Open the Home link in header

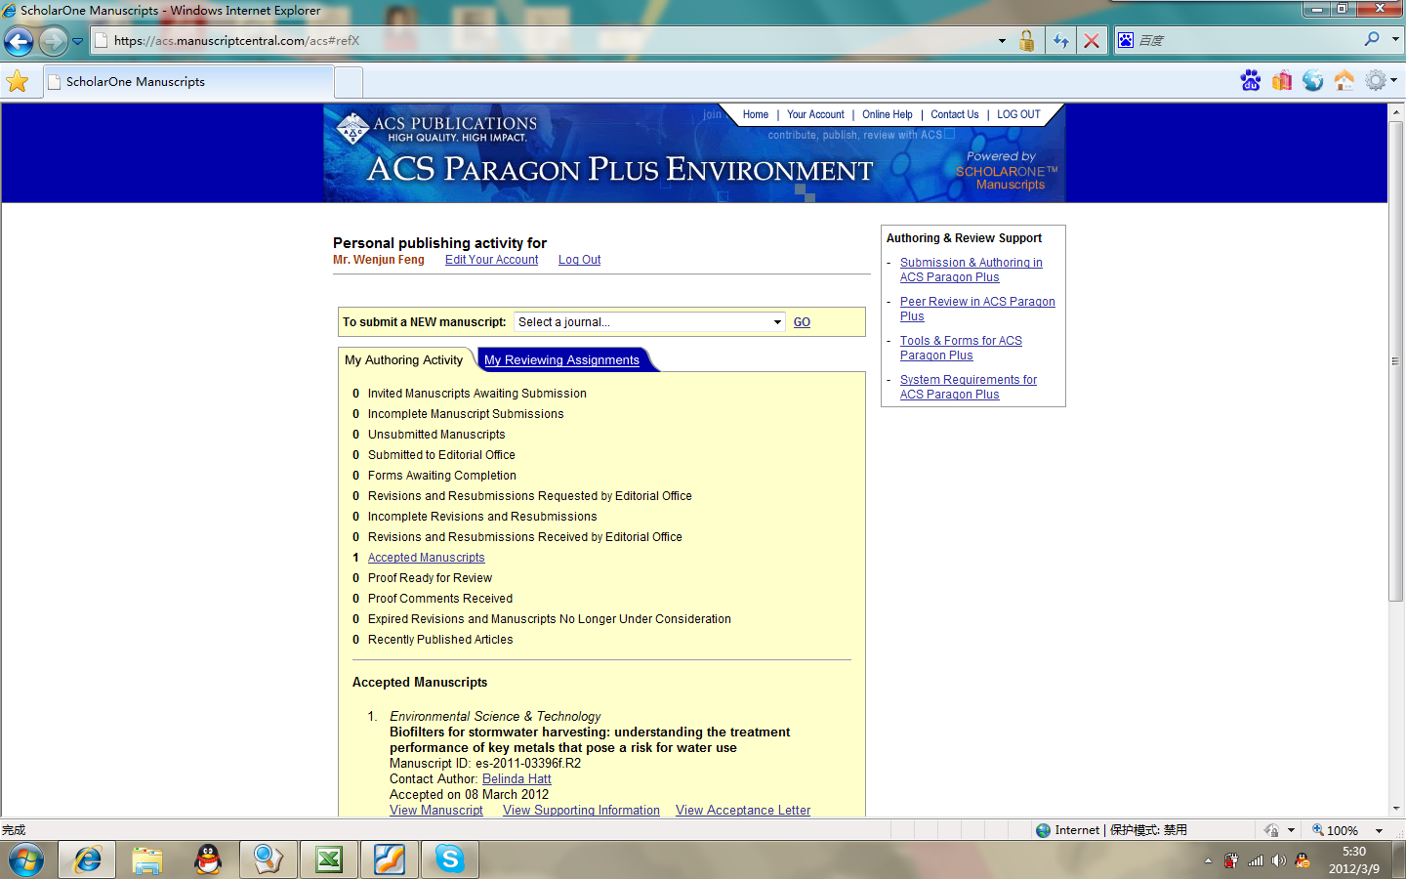755,114
